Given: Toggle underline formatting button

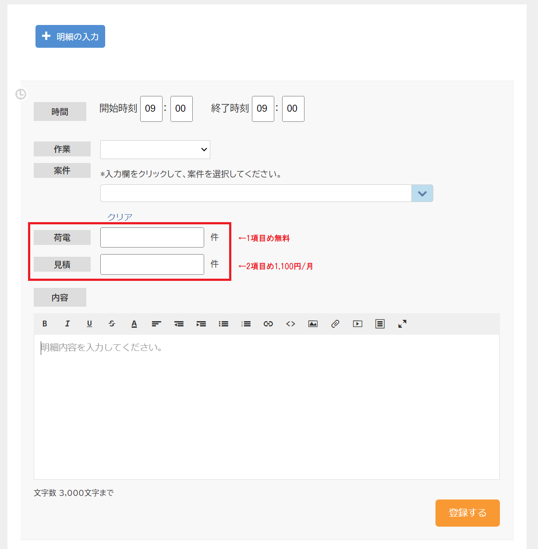Looking at the screenshot, I should coord(89,324).
